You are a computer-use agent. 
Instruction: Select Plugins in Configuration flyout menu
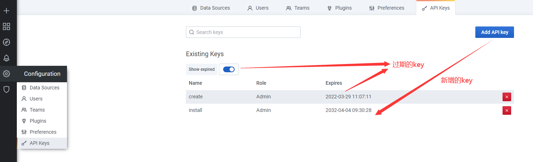point(38,121)
